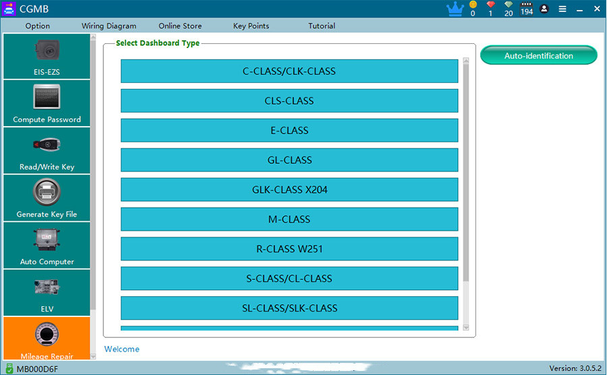Select the Mileage Repair module
This screenshot has width=607, height=375.
pos(47,339)
